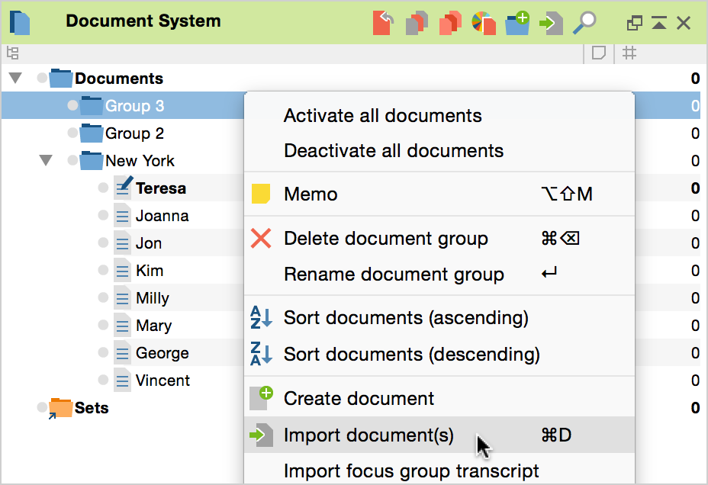Select Delete document group menu entry
This screenshot has width=708, height=485.
click(385, 239)
